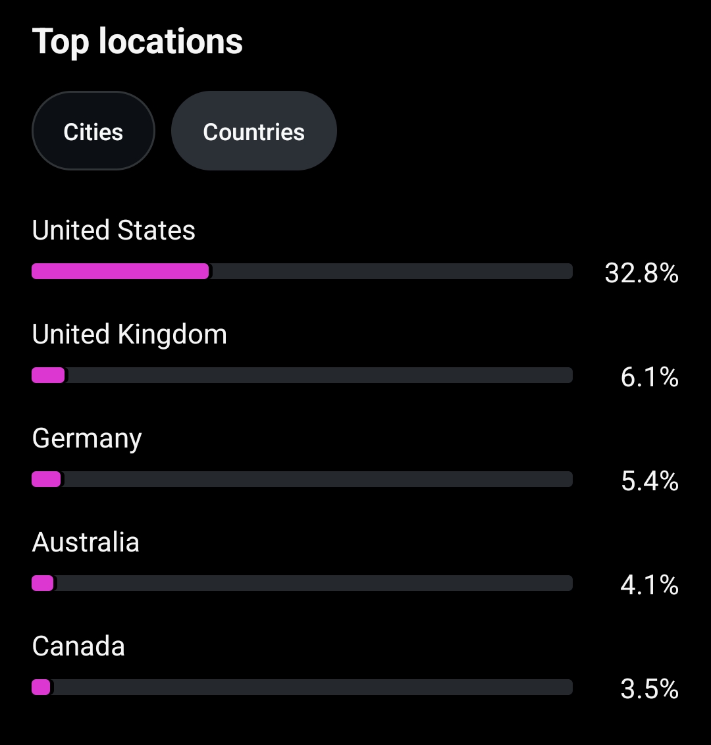Click the Canada label
Viewport: 711px width, 745px height.
click(78, 646)
